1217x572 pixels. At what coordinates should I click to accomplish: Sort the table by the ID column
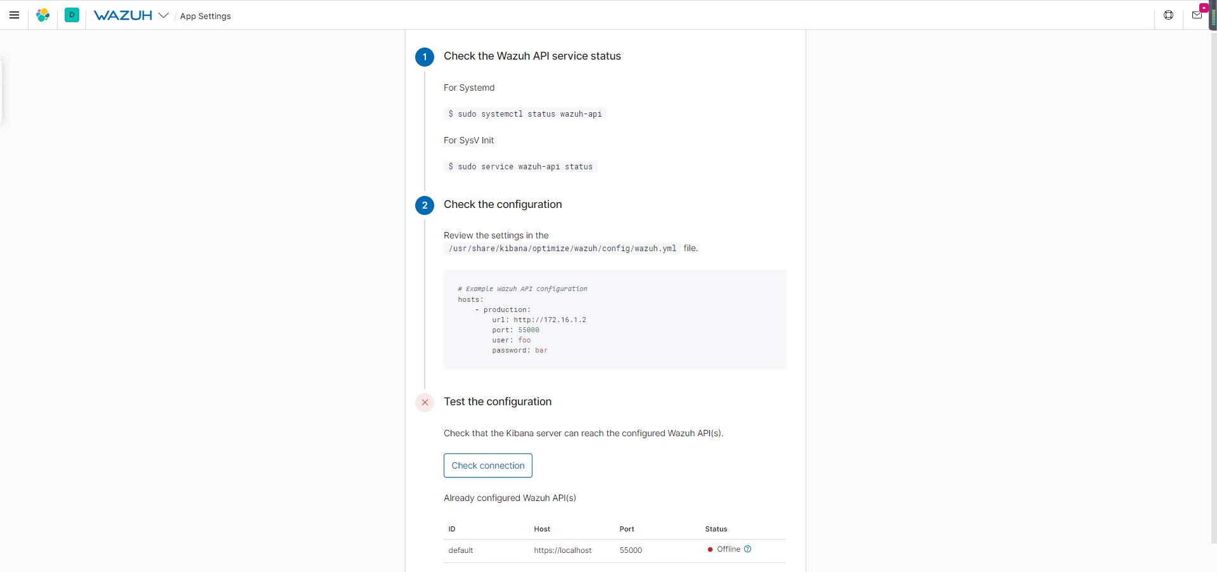click(x=451, y=529)
